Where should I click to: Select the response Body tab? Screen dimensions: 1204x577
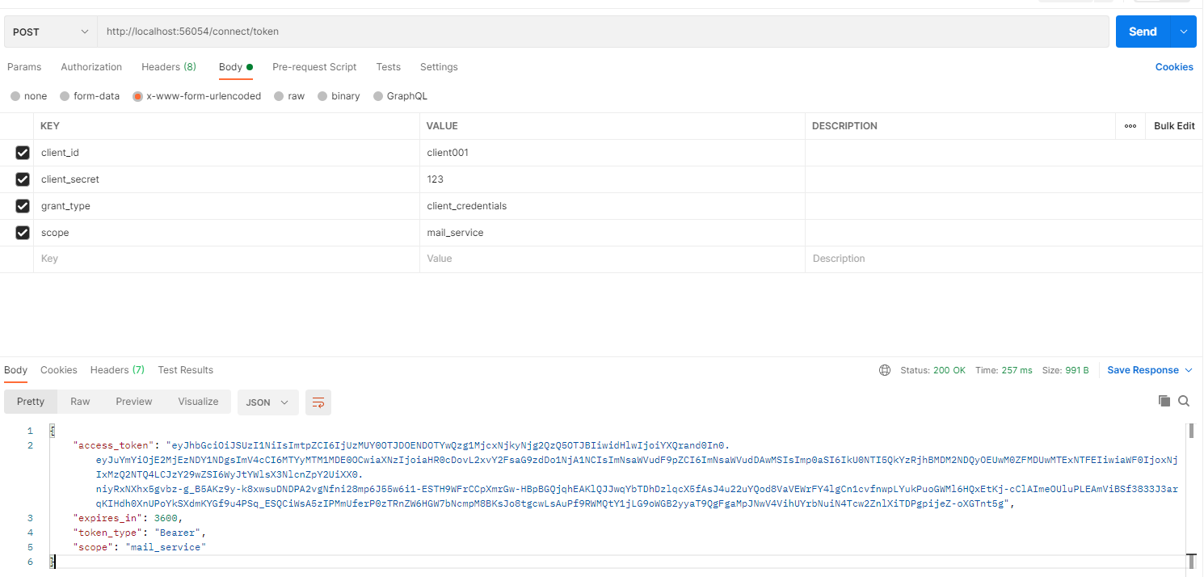[15, 370]
